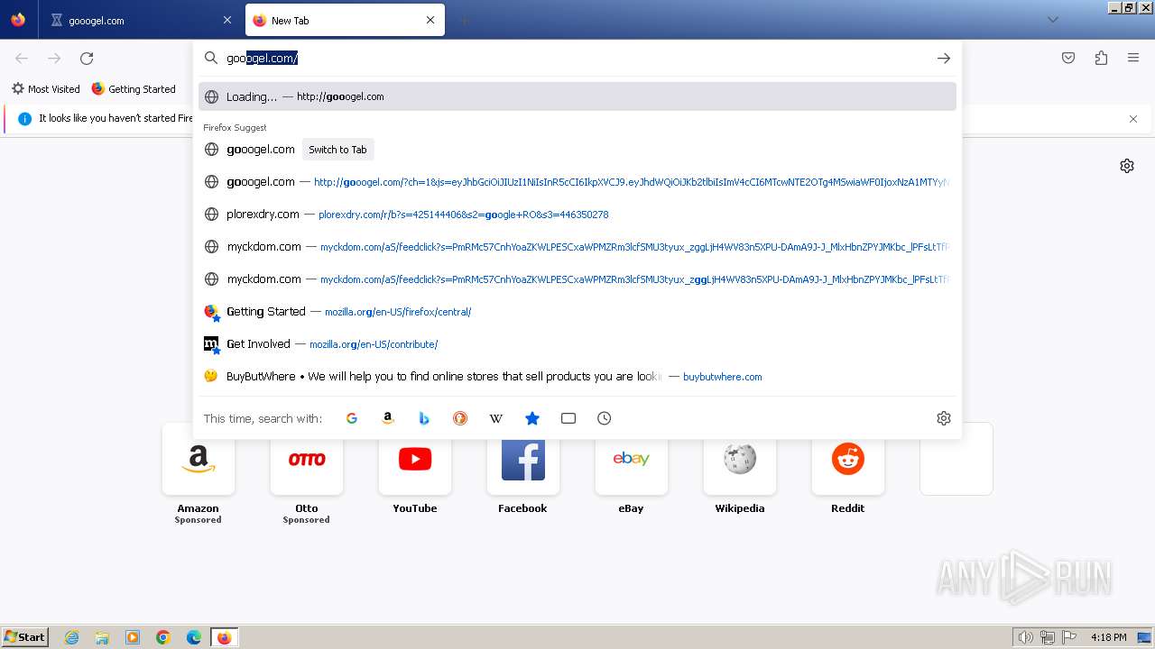Open the Firefox application menu
The image size is (1155, 649).
tap(1133, 58)
